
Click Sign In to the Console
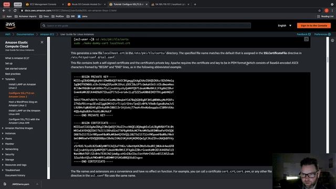(314, 26)
